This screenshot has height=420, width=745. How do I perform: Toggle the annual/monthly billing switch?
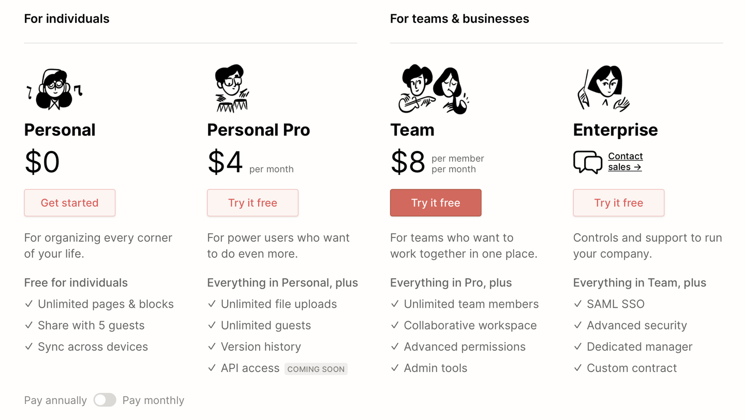coord(105,400)
